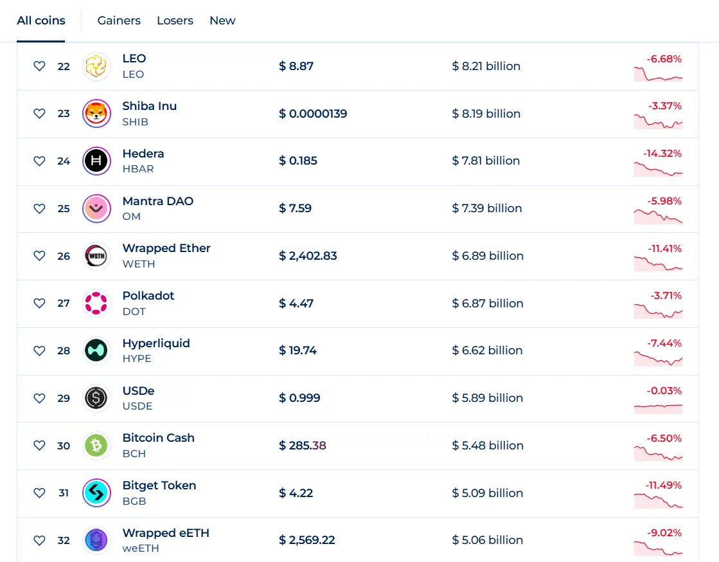Click the weETH ticker symbol
Viewport: 719px width, 562px height.
pyautogui.click(x=140, y=548)
